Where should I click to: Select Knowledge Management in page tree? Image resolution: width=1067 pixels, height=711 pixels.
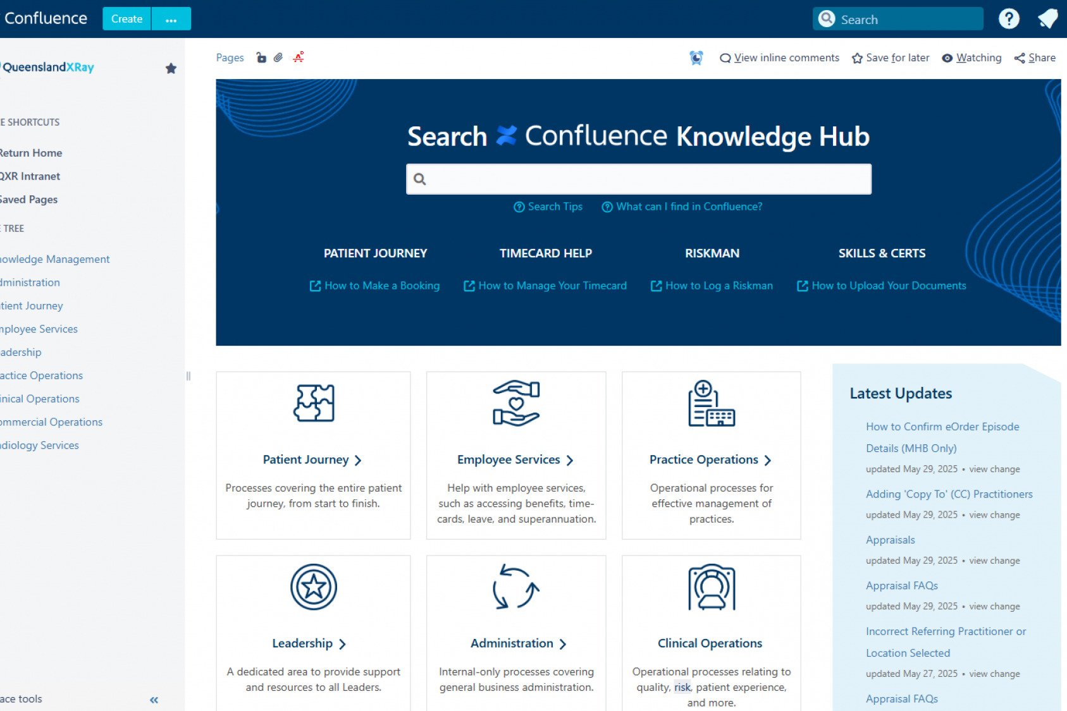point(55,259)
